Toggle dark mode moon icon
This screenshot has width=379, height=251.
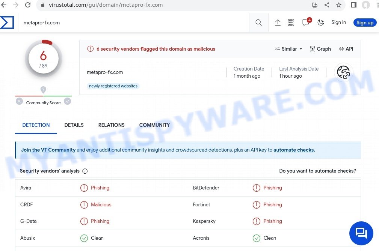point(320,23)
